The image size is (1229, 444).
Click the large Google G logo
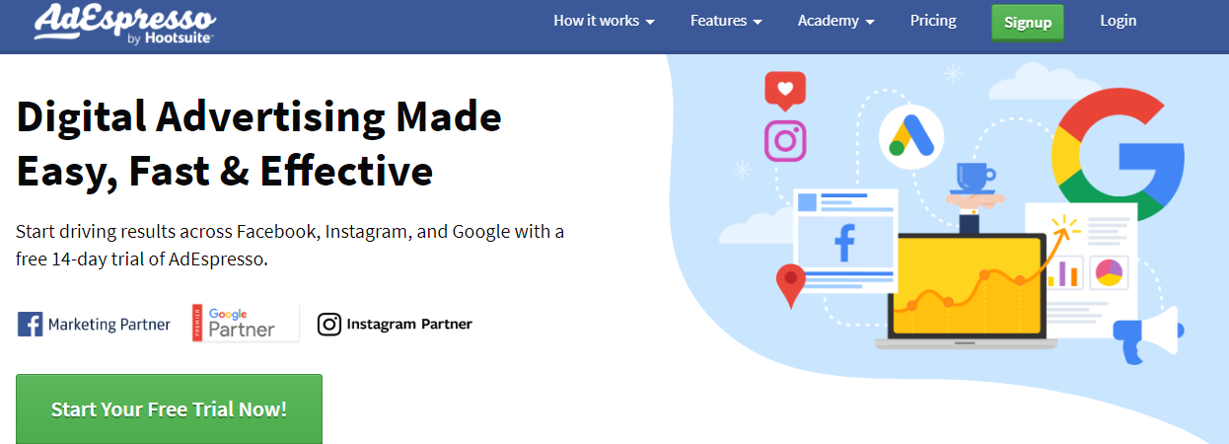pos(1118,154)
